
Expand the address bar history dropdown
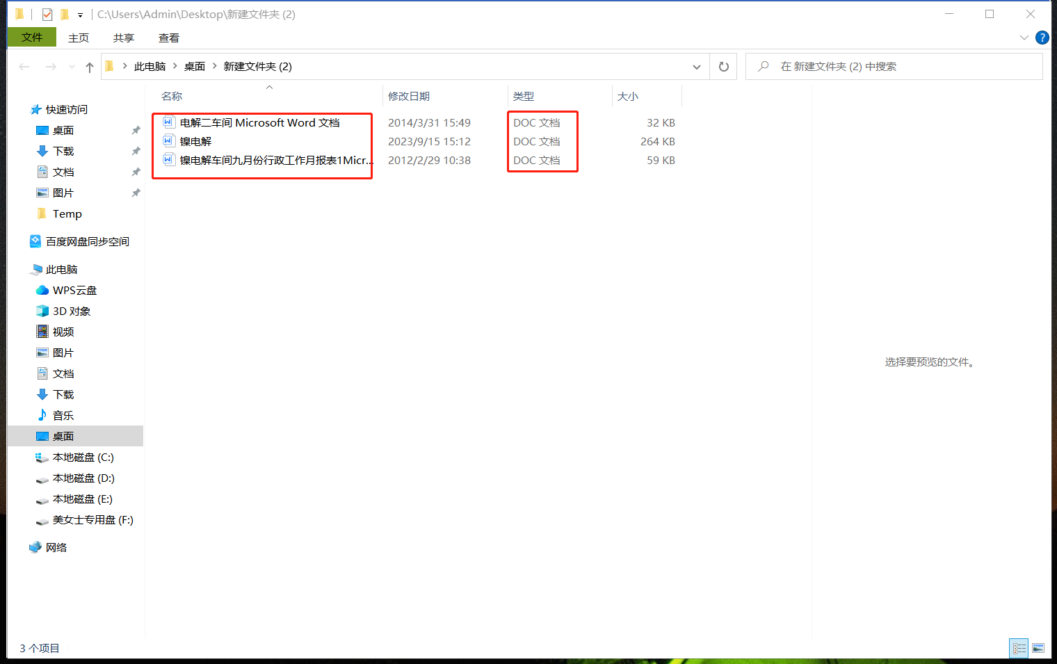(x=696, y=66)
